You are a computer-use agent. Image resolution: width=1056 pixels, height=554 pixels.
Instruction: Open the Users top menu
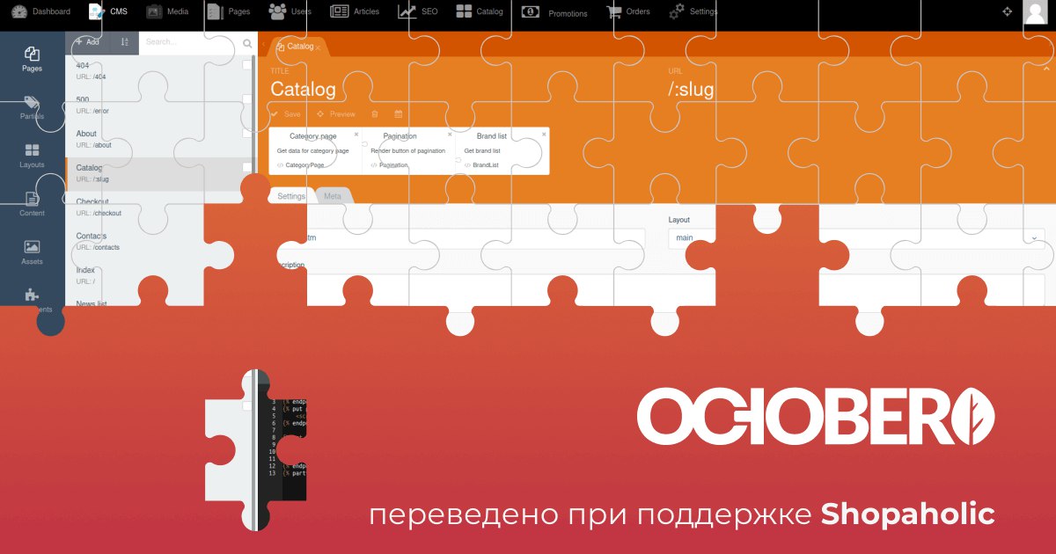(x=290, y=11)
